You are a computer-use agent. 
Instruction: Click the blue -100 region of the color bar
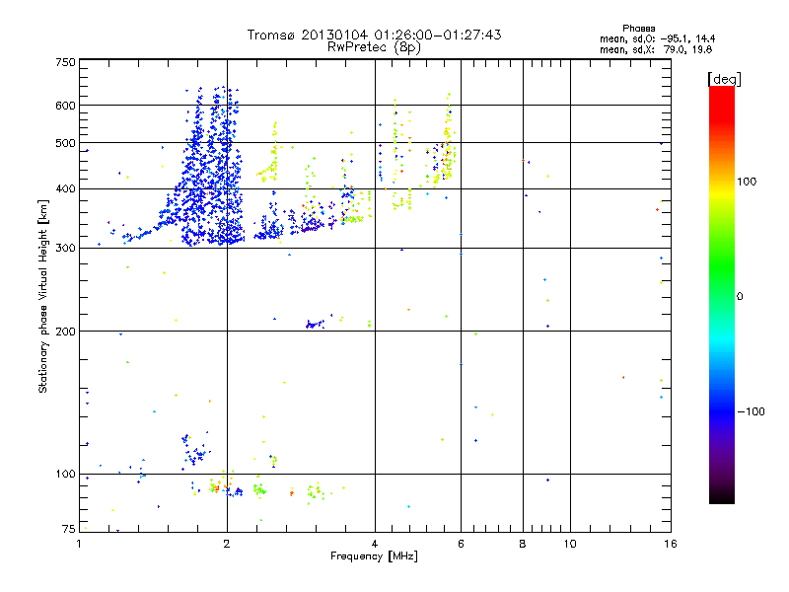(x=722, y=411)
